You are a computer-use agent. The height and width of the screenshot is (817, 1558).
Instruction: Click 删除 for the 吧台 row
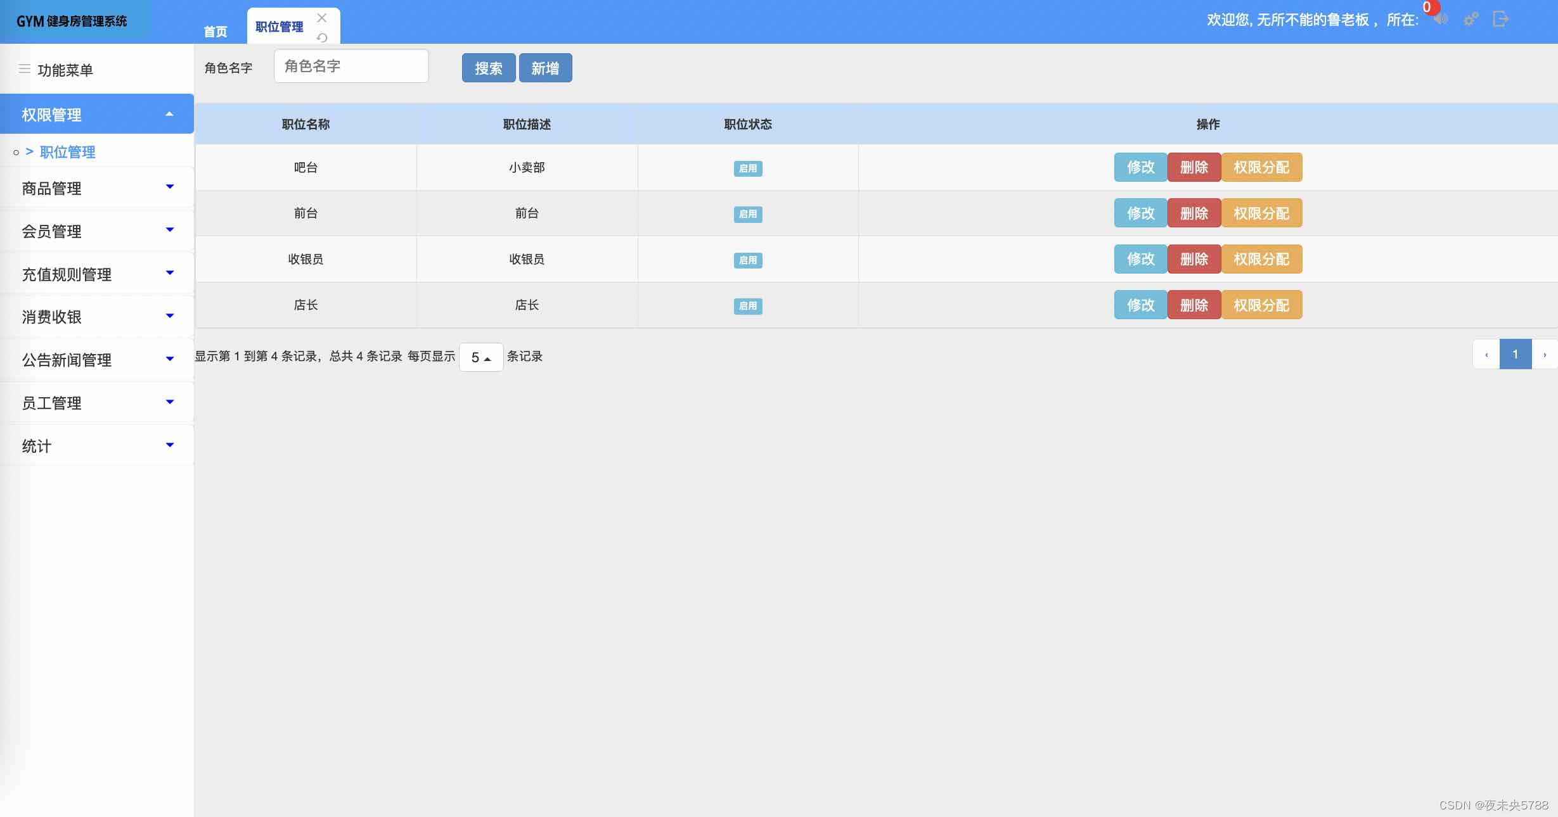coord(1194,167)
